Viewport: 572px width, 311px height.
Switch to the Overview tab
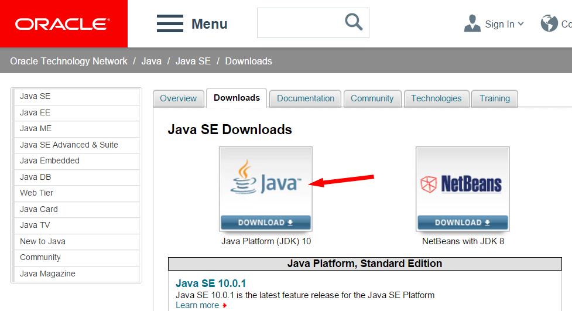[x=179, y=98]
